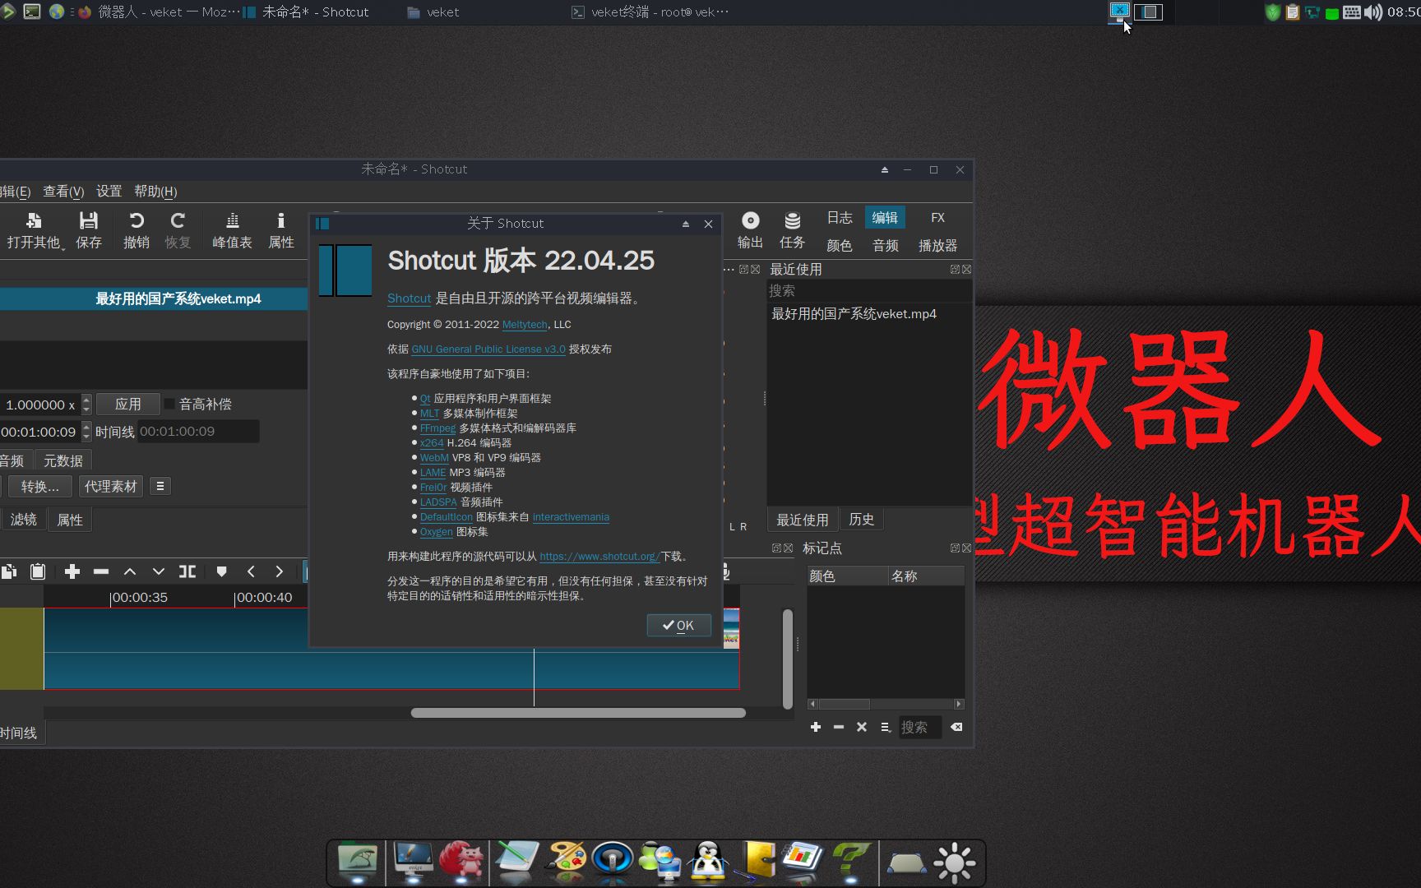Float the Recent (最近使用) panel
Image resolution: width=1421 pixels, height=888 pixels.
pos(955,269)
